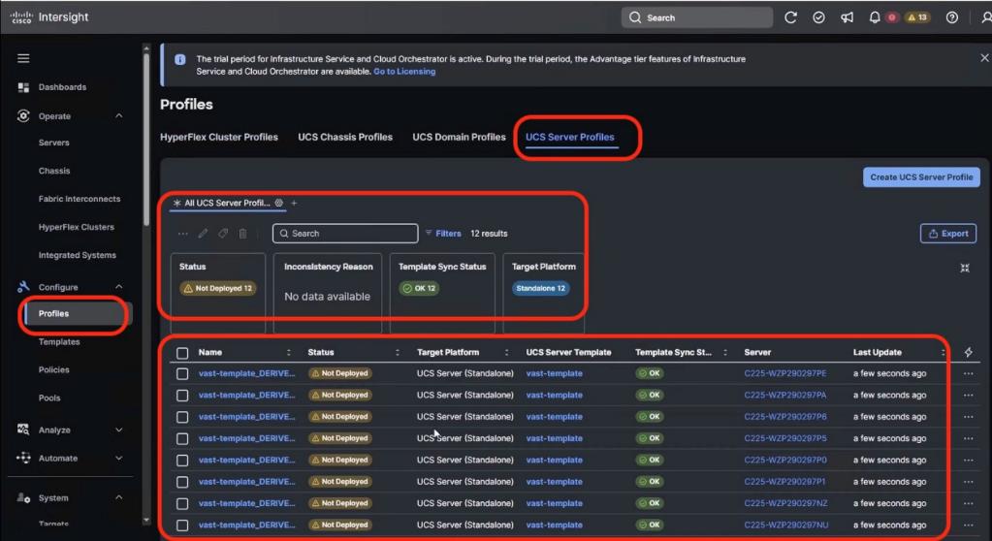The image size is (992, 541).
Task: Open the notifications bell icon
Action: coord(875,17)
